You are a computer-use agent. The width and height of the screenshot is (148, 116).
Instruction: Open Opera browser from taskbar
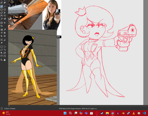coord(97,113)
